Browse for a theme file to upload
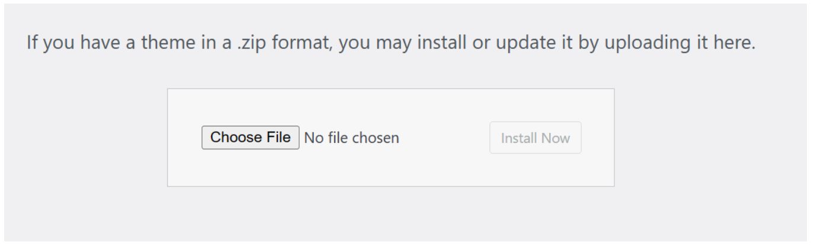 click(x=250, y=138)
